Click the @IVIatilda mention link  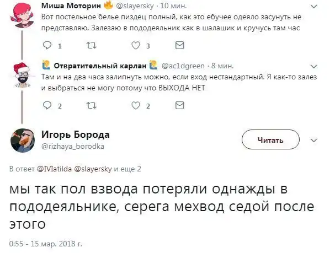coord(54,169)
